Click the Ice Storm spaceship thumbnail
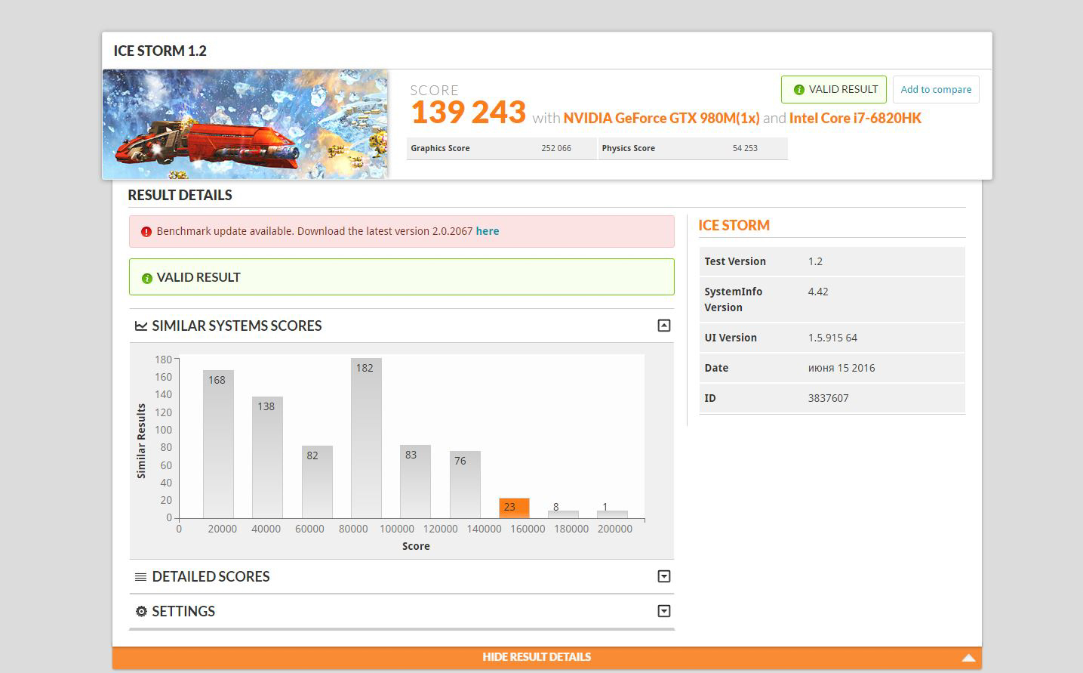 pyautogui.click(x=246, y=125)
